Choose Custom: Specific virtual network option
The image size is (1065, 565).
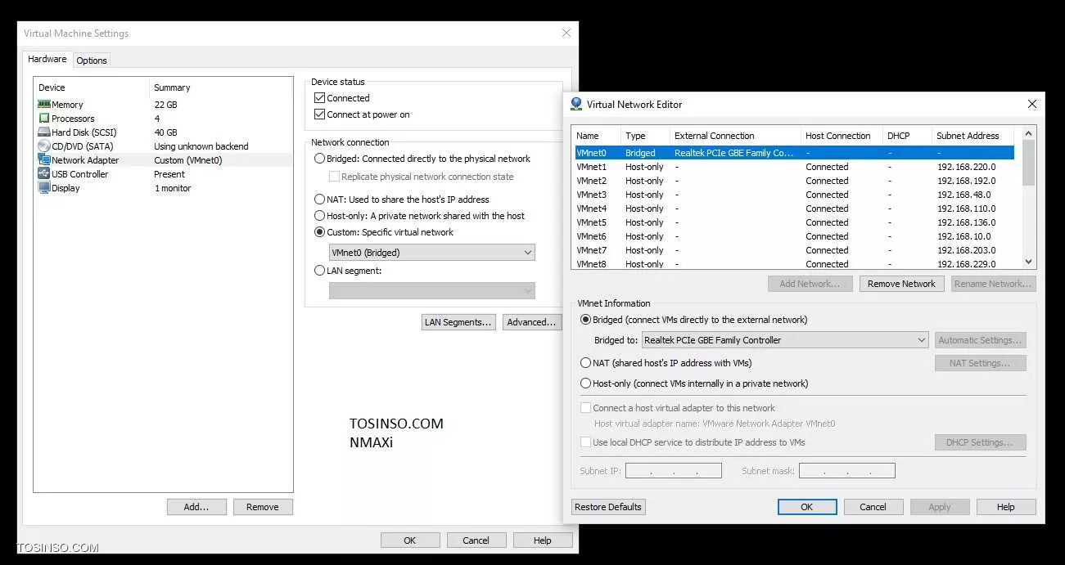(320, 232)
